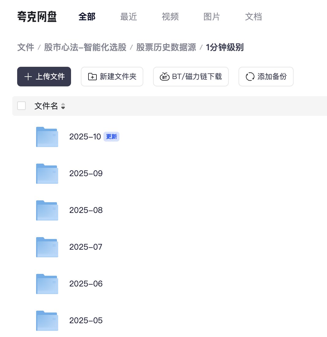Sort files by clicking 文件名 sort arrows
Image resolution: width=327 pixels, height=337 pixels.
click(x=63, y=106)
